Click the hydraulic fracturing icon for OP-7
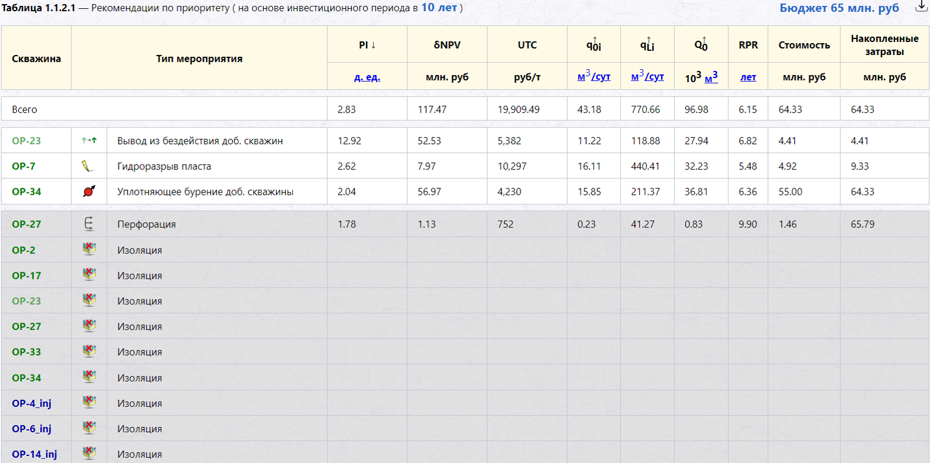 88,166
